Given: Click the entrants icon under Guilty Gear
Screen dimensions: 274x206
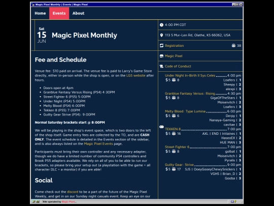Looking at the screenshot, I should (174, 169).
